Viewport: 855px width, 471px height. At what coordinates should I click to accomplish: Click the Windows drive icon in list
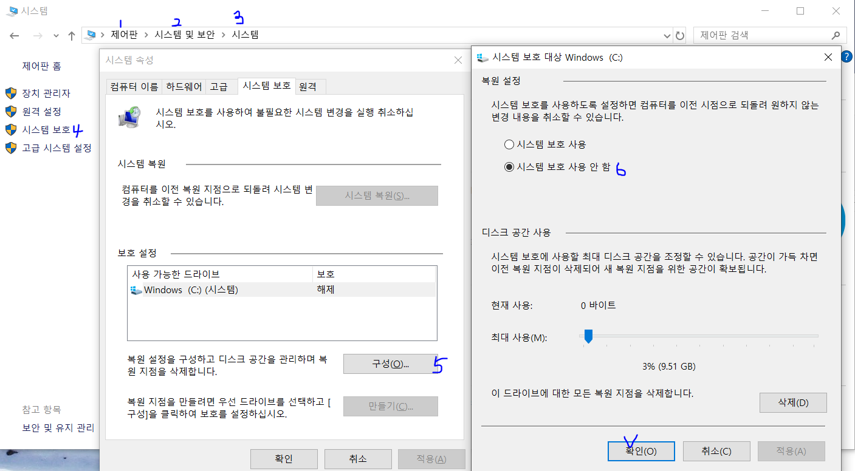pyautogui.click(x=136, y=290)
